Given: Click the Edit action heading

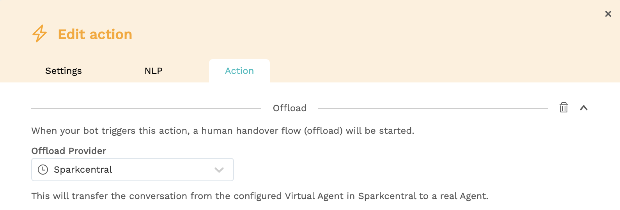Looking at the screenshot, I should [95, 34].
